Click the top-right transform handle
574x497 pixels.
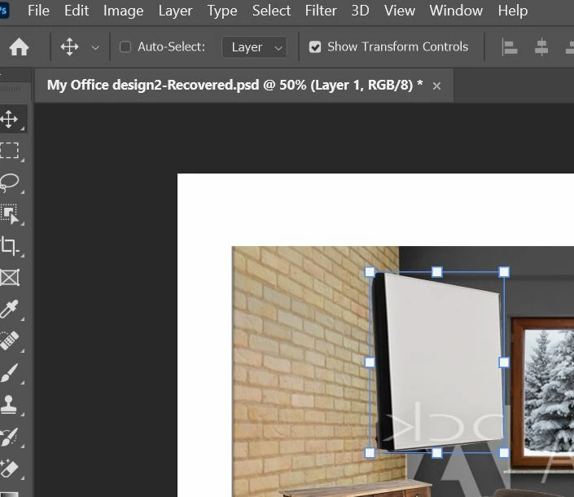point(504,272)
